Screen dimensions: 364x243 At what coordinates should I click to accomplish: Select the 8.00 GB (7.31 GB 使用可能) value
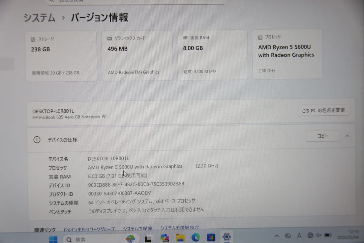(x=118, y=176)
